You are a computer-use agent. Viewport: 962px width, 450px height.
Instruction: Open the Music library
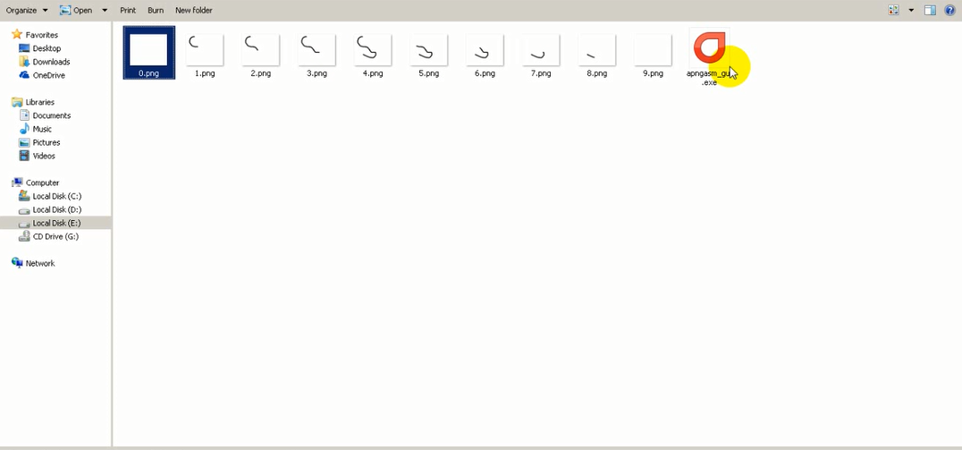coord(42,129)
